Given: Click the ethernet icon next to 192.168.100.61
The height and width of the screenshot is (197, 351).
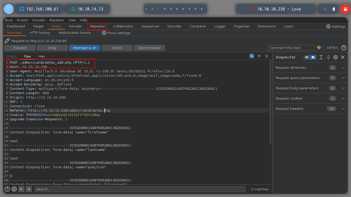Looking at the screenshot, I should coord(22,9).
